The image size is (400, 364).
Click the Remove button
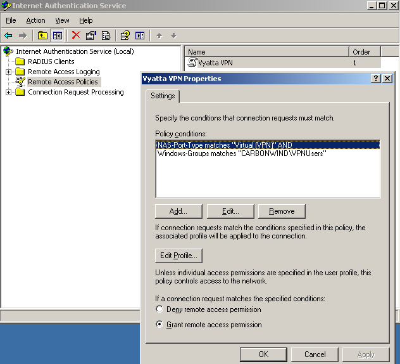[282, 211]
